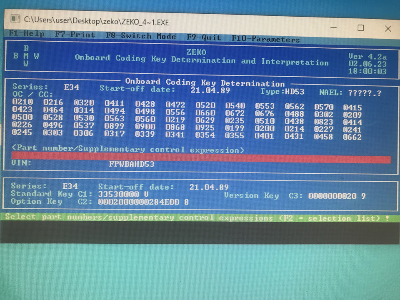
Task: Select option code 0339
Action: [x=145, y=134]
